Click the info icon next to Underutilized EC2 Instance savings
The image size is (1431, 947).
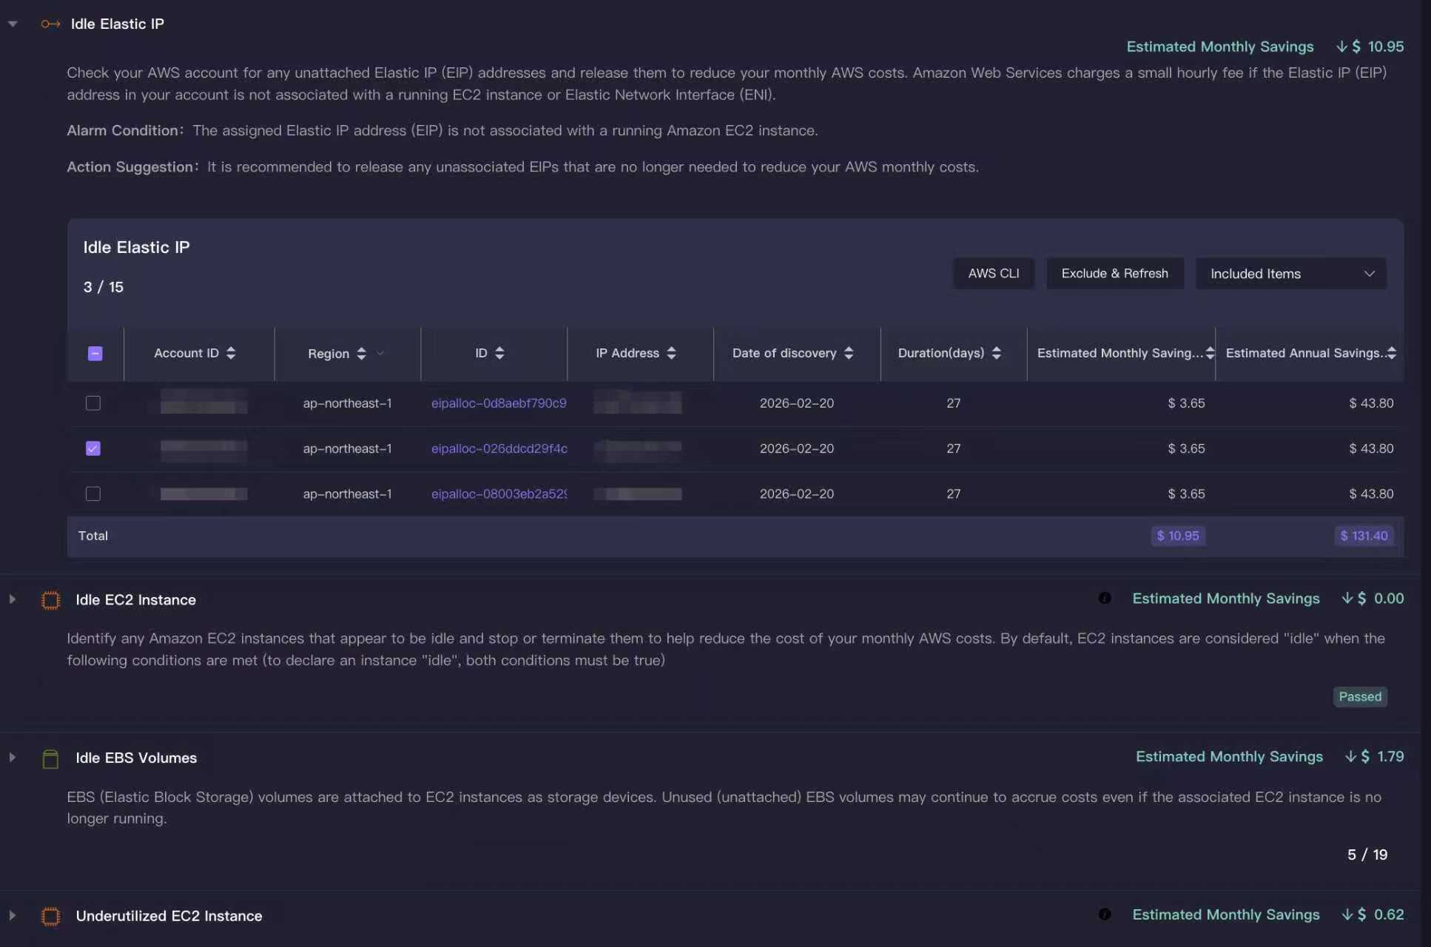coord(1104,914)
